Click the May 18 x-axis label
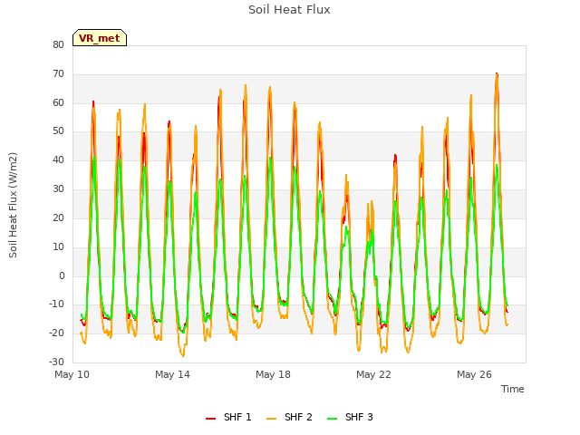 click(273, 374)
